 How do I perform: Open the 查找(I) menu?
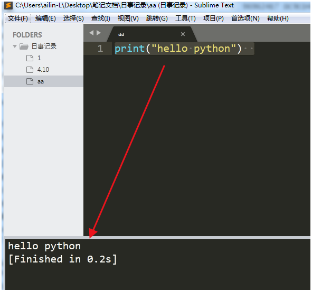[100, 18]
